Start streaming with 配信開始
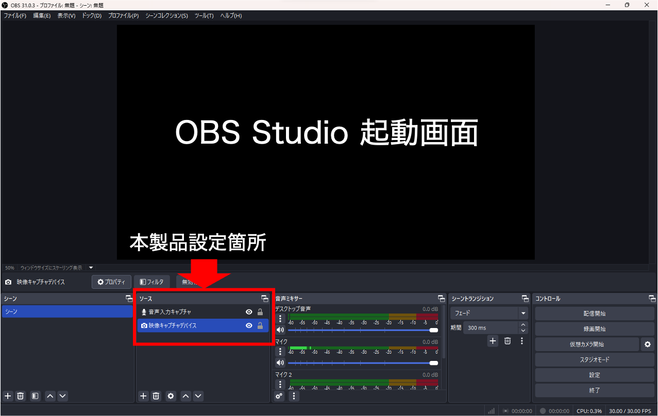Screen dimensions: 658x416 [x=594, y=314]
